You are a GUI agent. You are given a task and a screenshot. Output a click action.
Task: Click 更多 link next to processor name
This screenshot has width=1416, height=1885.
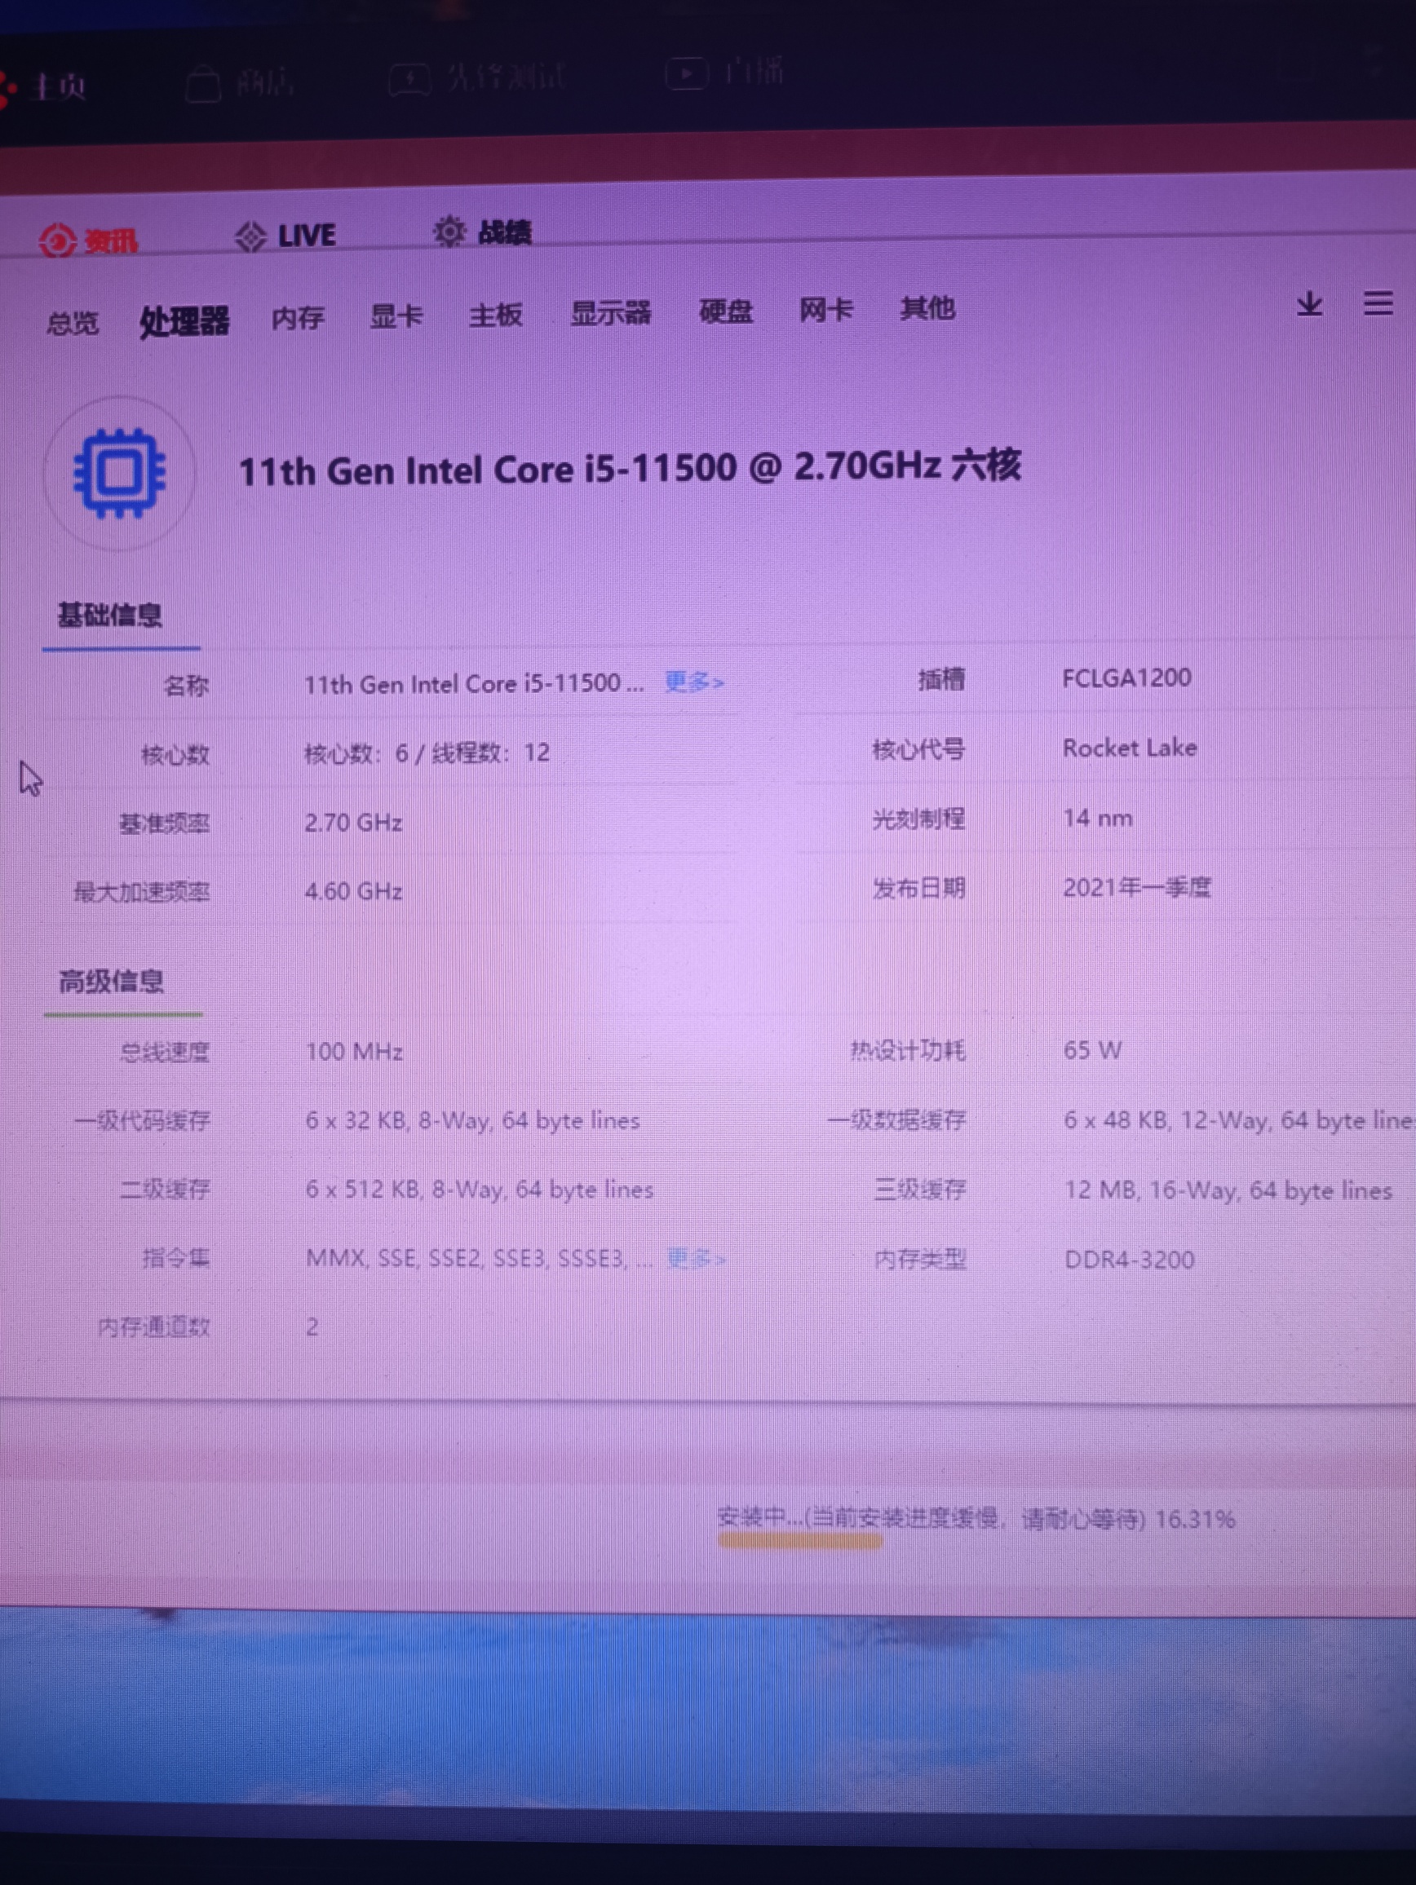pyautogui.click(x=694, y=682)
